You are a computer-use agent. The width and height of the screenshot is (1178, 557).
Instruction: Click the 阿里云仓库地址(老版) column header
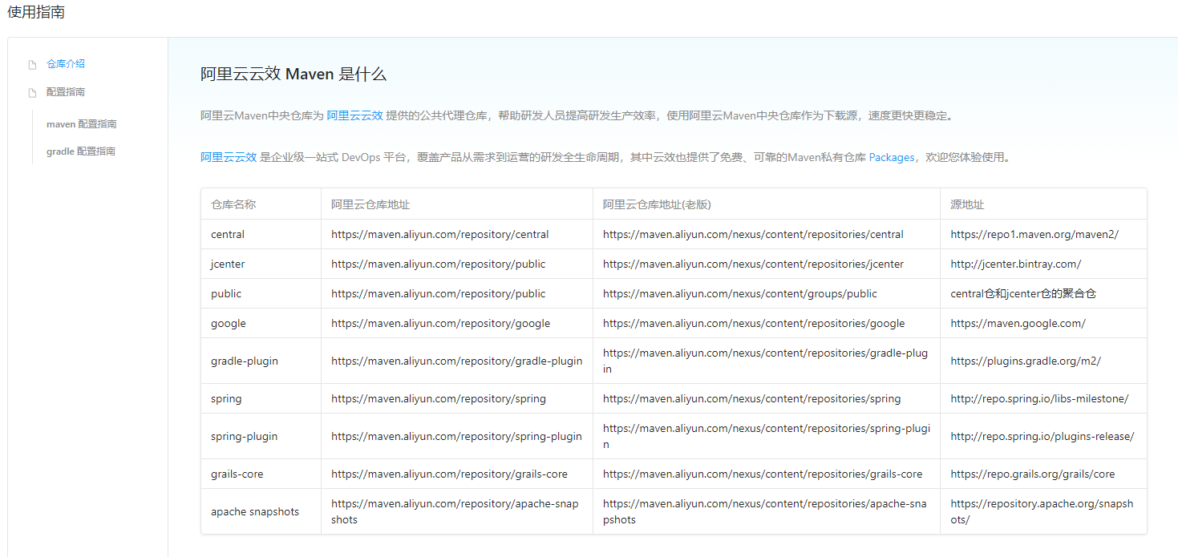[657, 204]
